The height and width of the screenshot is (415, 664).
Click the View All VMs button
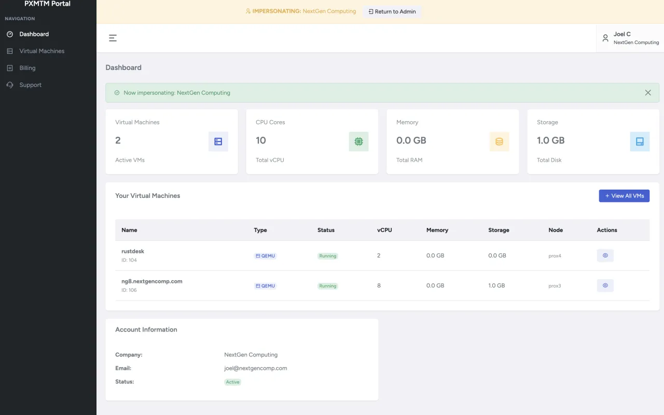624,196
